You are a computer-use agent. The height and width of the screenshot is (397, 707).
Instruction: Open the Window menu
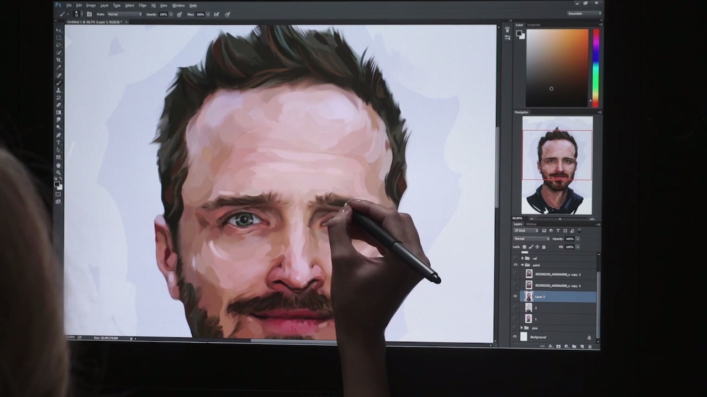click(x=178, y=6)
